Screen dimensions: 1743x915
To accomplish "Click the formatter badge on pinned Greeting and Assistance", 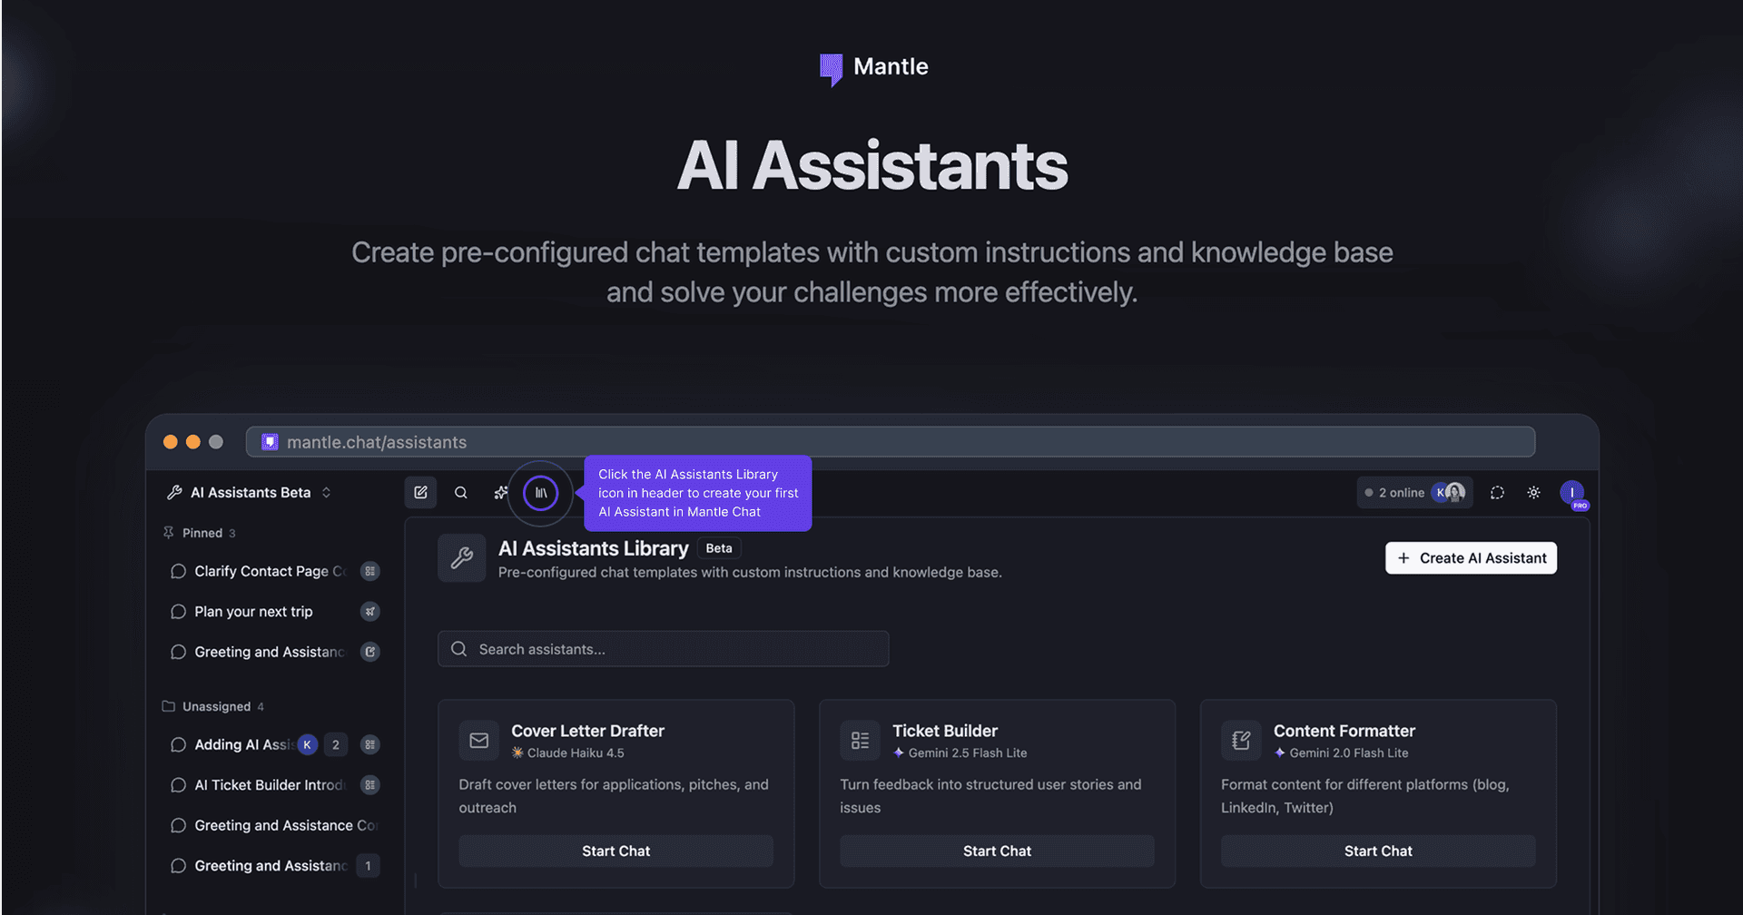I will pos(369,652).
